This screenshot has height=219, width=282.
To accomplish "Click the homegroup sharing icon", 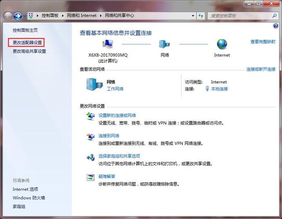I will 91,157.
